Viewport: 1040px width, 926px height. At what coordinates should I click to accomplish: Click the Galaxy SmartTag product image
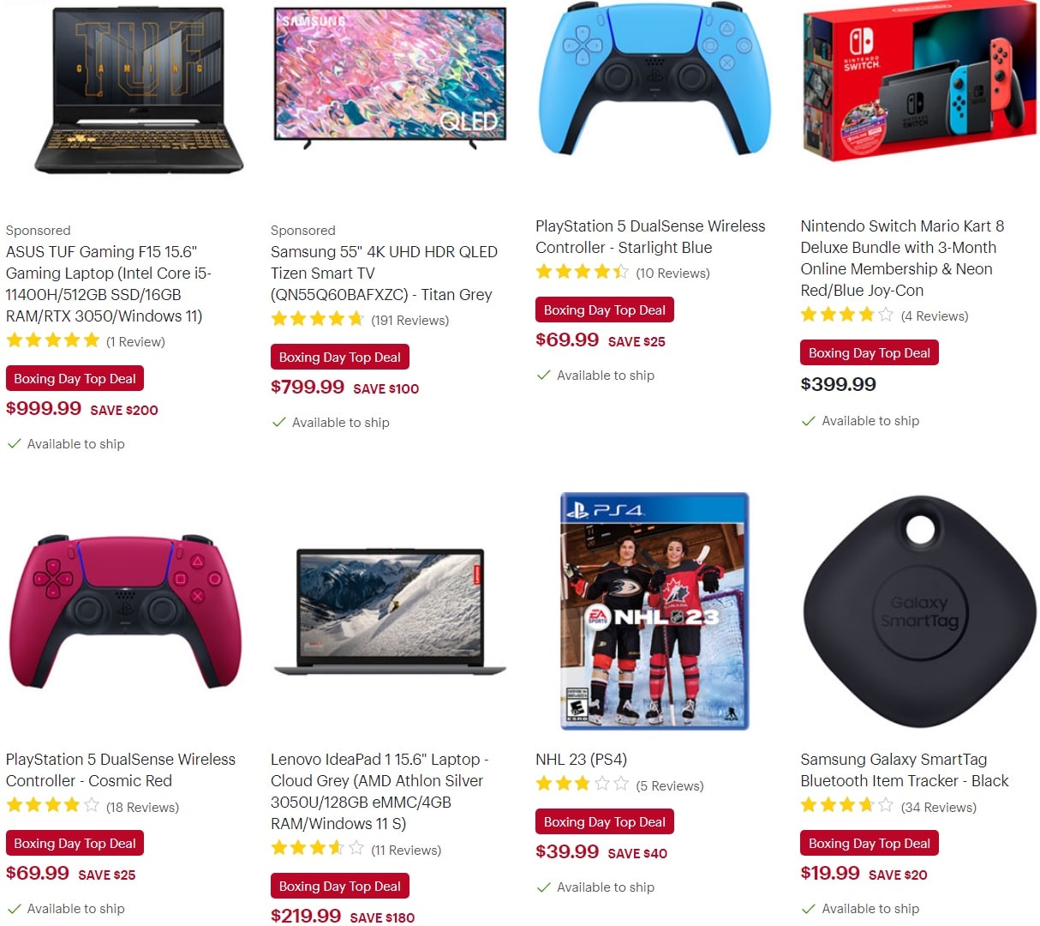tap(917, 610)
